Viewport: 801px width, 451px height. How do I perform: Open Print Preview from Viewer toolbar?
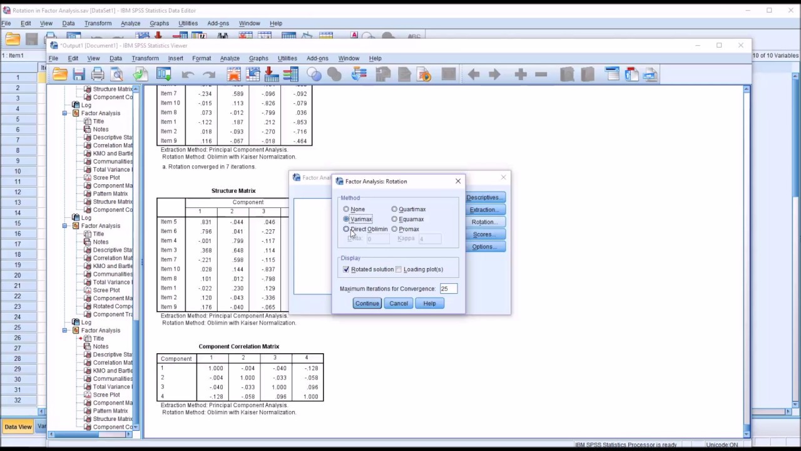coord(117,75)
